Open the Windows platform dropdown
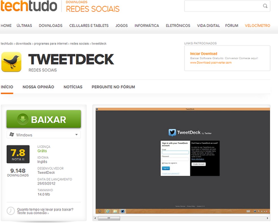This screenshot has width=278, height=223. (76, 135)
